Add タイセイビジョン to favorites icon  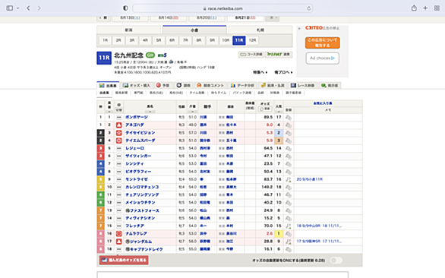pyautogui.click(x=289, y=133)
